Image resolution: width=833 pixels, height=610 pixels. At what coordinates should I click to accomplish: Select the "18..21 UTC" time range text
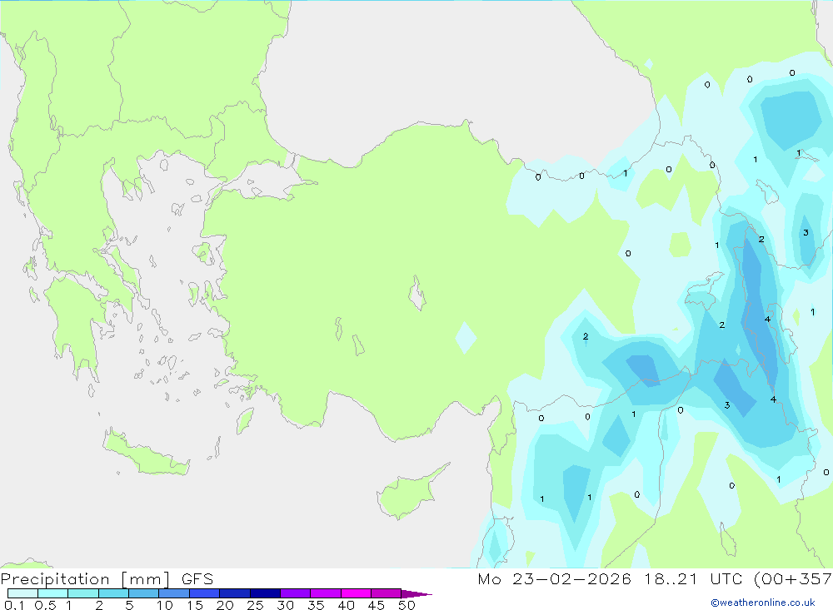692,578
